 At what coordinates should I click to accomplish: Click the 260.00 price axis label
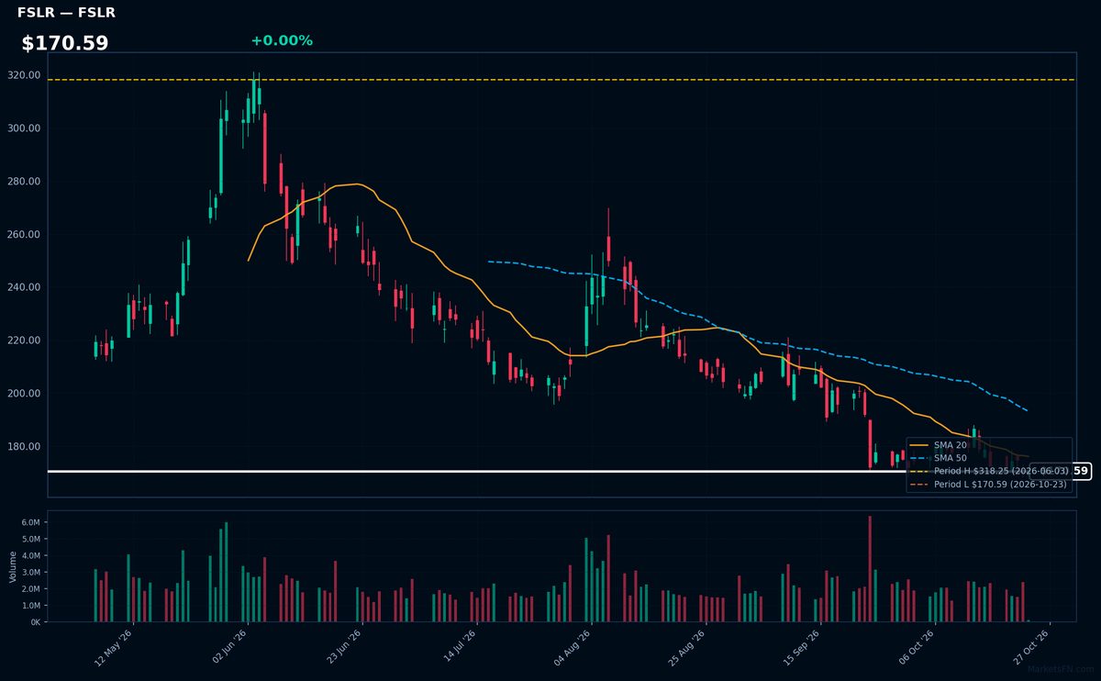tap(25, 235)
